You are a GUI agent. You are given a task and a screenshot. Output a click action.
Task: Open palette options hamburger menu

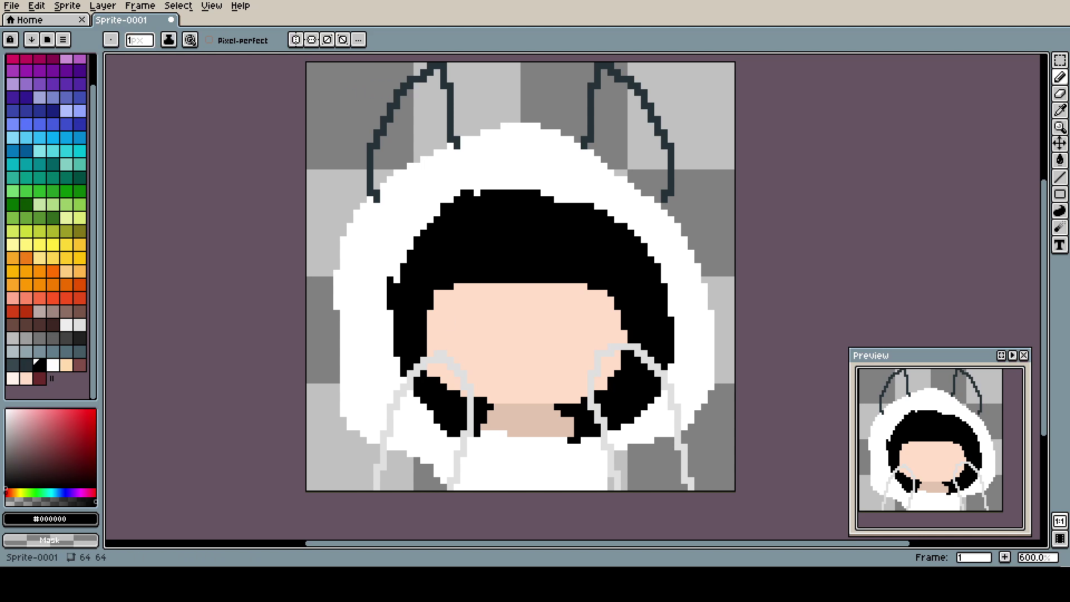click(63, 40)
